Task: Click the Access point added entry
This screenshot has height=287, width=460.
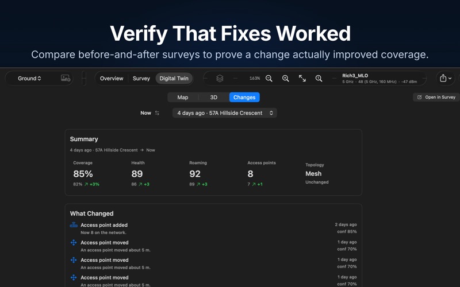Action: pyautogui.click(x=213, y=228)
